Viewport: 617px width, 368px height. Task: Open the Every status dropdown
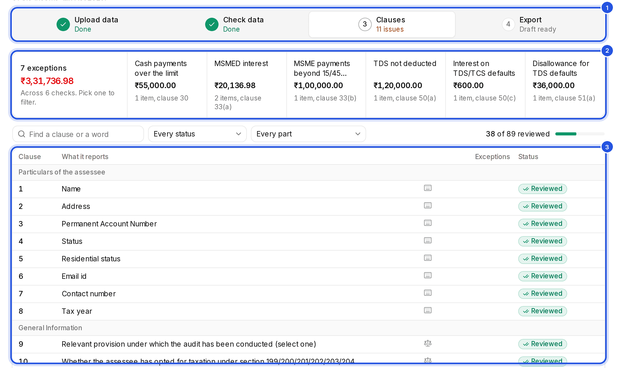[197, 134]
